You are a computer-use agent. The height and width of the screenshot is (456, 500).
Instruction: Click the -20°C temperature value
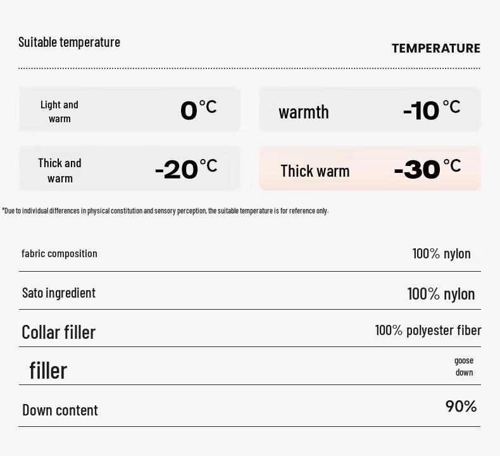pyautogui.click(x=185, y=168)
